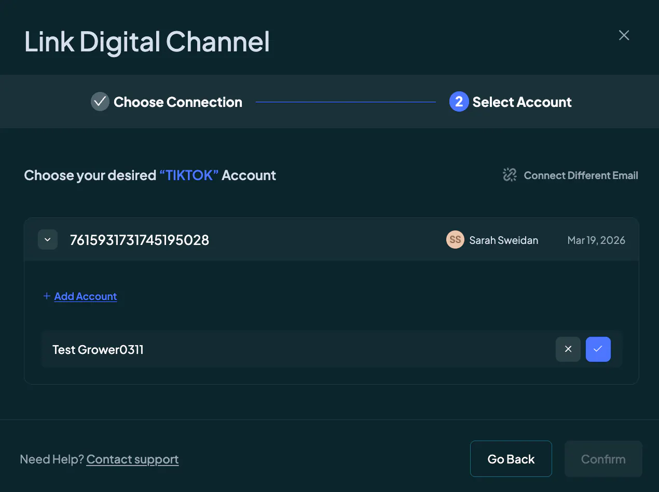Click the SS avatar for Sarah Sweidan
Viewport: 659px width, 492px height.
[x=455, y=240]
